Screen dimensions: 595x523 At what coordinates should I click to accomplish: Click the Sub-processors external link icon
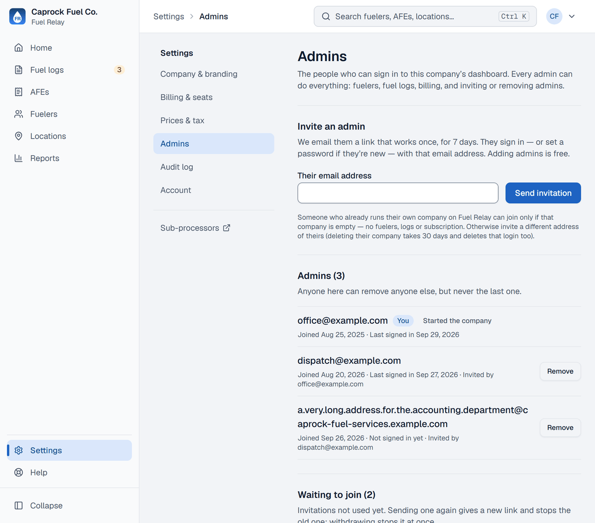tap(227, 228)
